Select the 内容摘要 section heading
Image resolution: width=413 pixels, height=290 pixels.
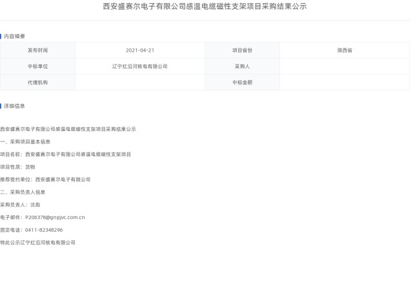[x=14, y=36]
